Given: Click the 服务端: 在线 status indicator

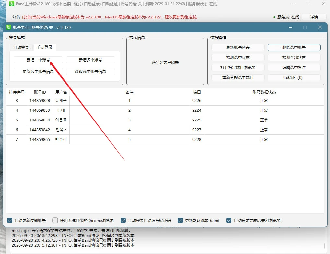Looking at the screenshot, I should pos(286,17).
